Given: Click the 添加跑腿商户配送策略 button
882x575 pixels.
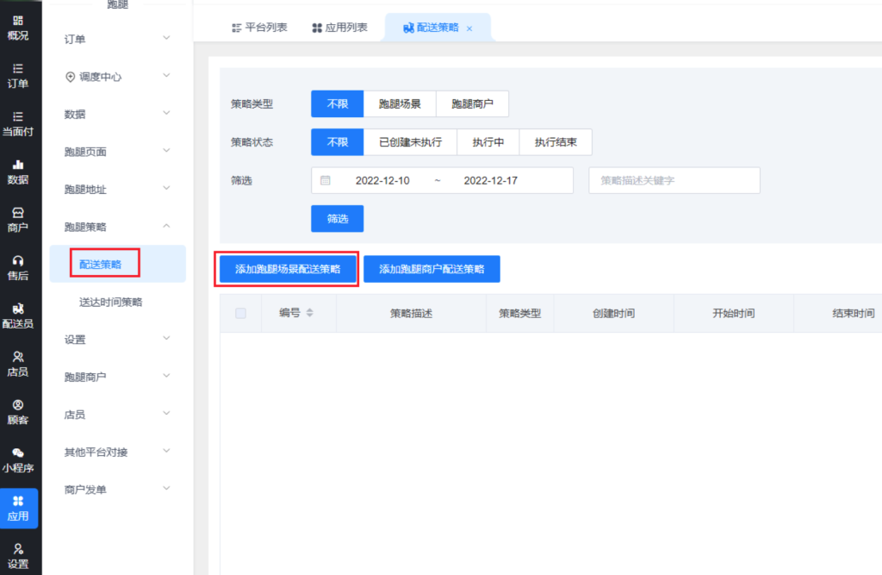Looking at the screenshot, I should coord(432,269).
